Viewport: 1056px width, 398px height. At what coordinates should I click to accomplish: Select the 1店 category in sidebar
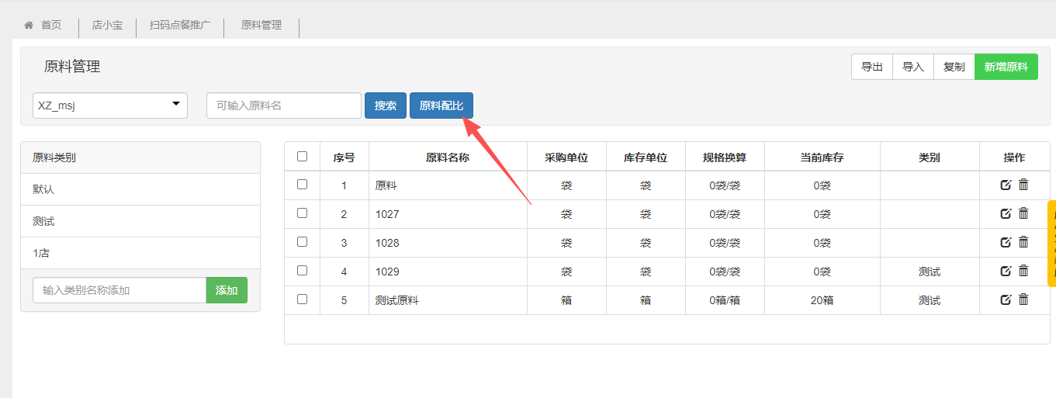(x=41, y=253)
